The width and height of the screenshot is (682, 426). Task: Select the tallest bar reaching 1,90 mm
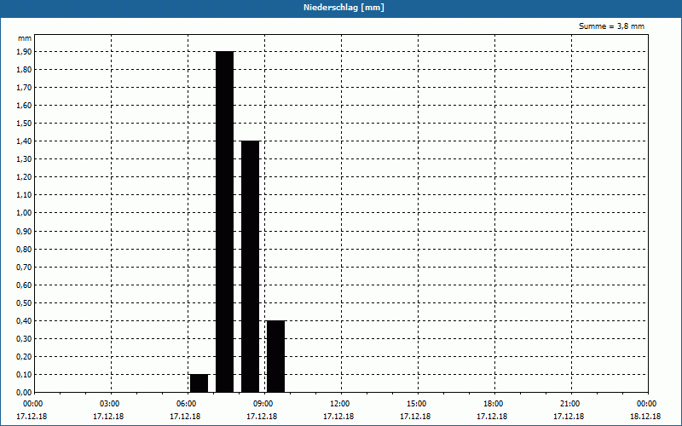pos(225,222)
